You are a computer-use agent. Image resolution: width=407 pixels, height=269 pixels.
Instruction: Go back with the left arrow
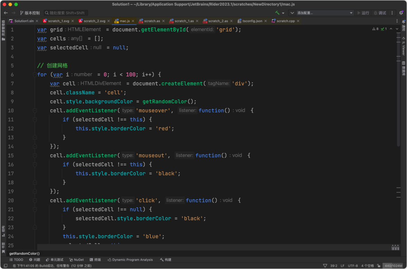point(6,13)
